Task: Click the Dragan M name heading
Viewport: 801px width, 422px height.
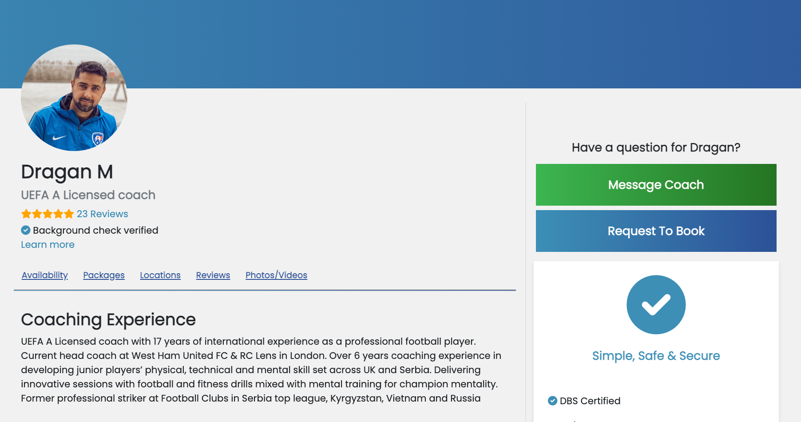Action: [67, 172]
